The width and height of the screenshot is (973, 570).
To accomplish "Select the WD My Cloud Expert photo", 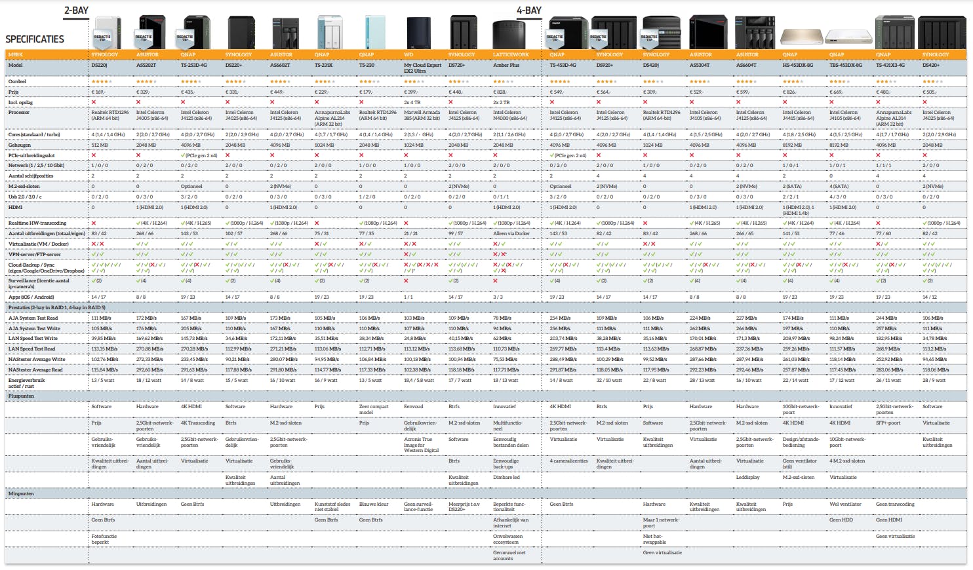I will tap(419, 33).
